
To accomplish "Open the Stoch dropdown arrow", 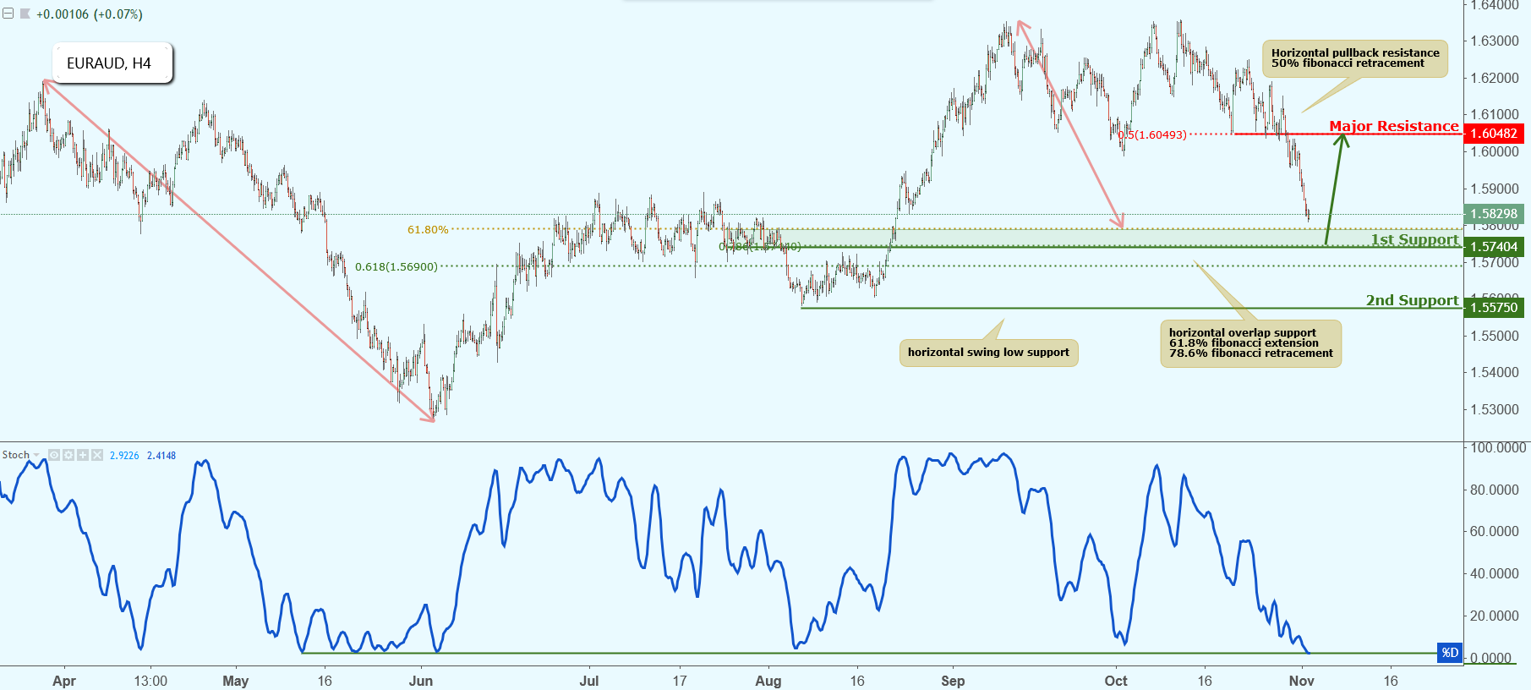I will pyautogui.click(x=36, y=455).
